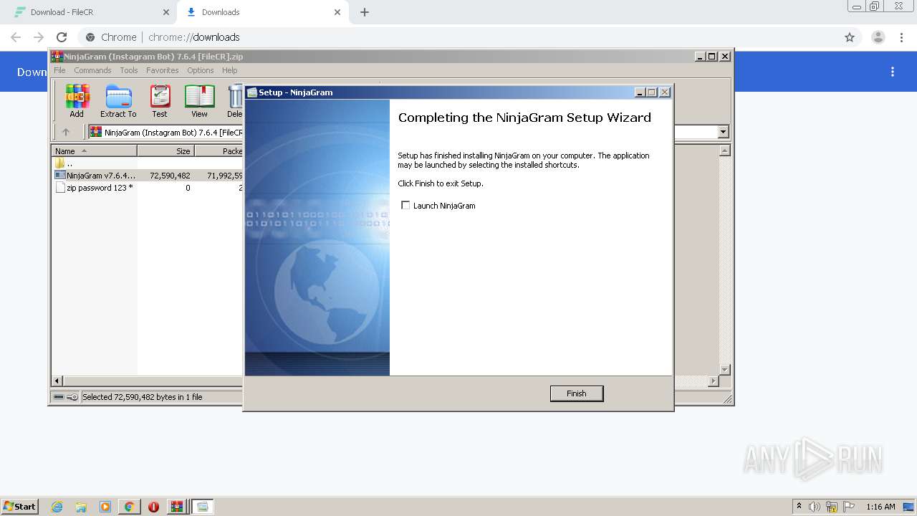Open Windows Explorer folder from taskbar

(x=81, y=507)
